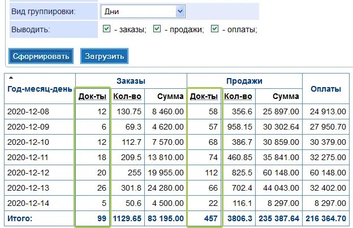
Task: Click total sales quantity 3806.3
Action: tap(240, 218)
